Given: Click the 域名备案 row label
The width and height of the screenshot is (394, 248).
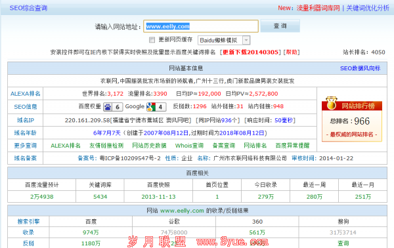Looking at the screenshot, I should [x=26, y=158].
